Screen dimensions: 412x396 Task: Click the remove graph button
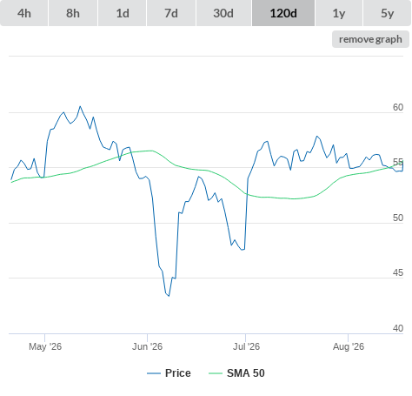pyautogui.click(x=370, y=39)
